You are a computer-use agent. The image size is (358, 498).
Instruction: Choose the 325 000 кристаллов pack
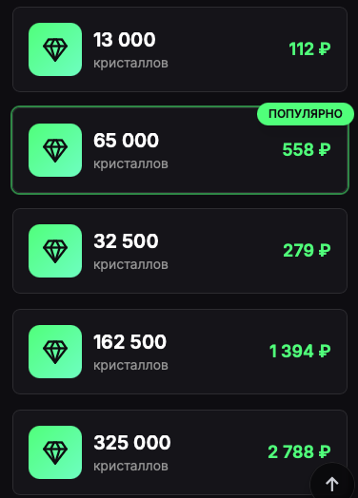tap(180, 452)
